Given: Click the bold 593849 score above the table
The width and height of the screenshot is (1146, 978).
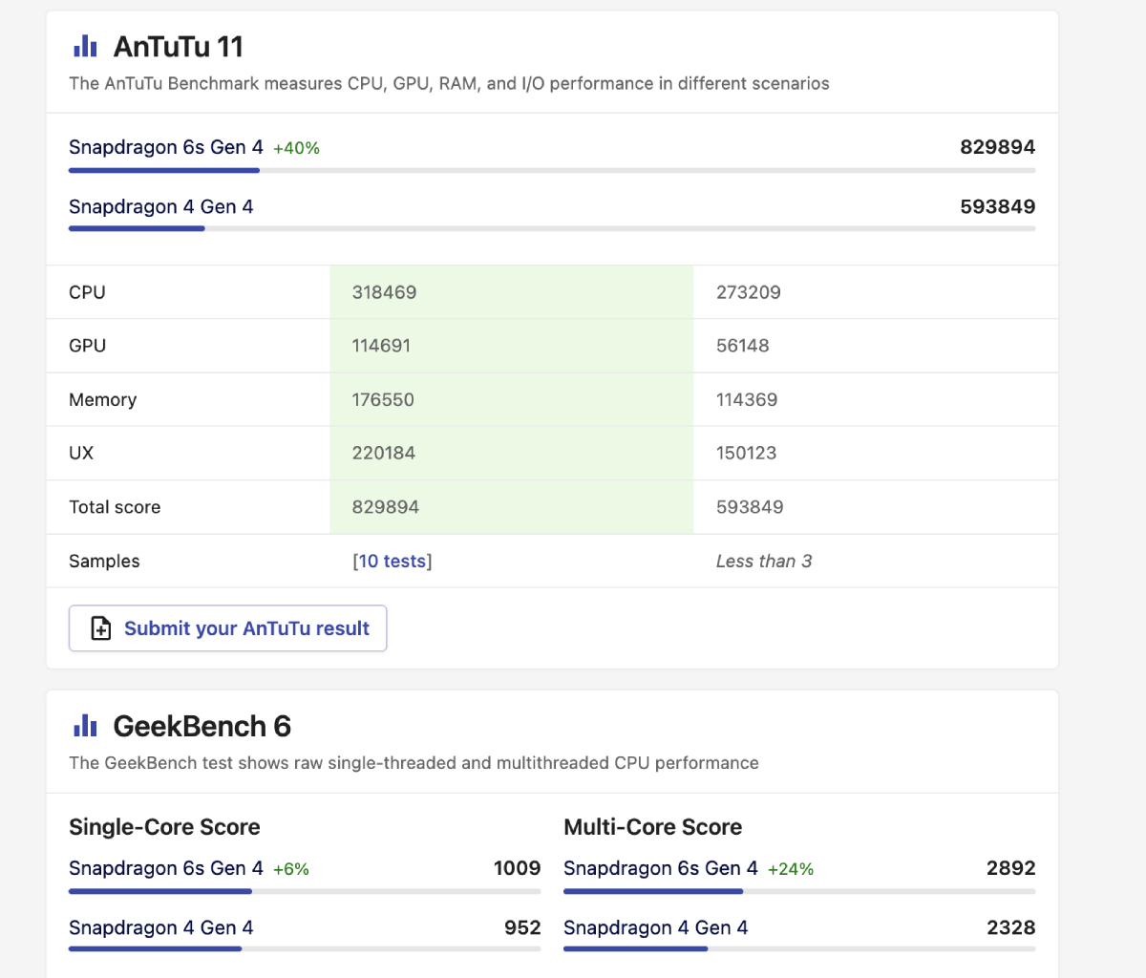Looking at the screenshot, I should coord(998,207).
